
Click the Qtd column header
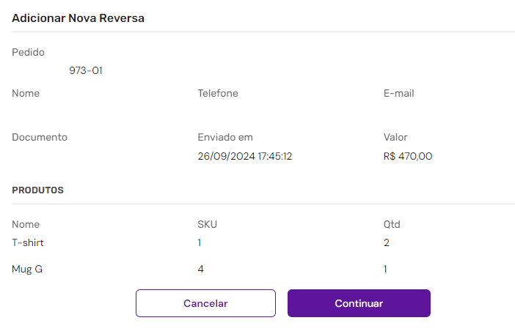coord(392,225)
